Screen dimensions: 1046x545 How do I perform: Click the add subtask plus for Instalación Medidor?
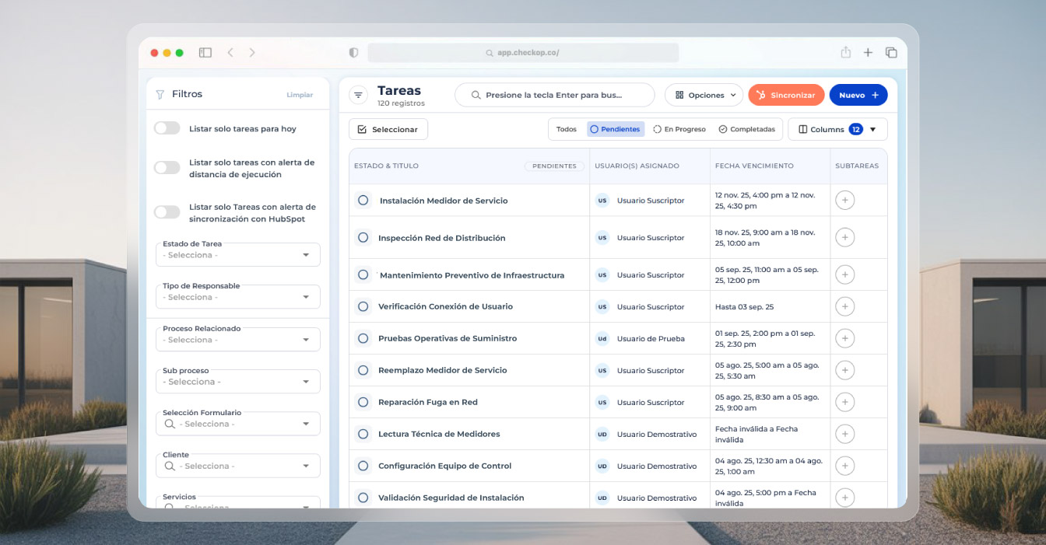point(844,201)
